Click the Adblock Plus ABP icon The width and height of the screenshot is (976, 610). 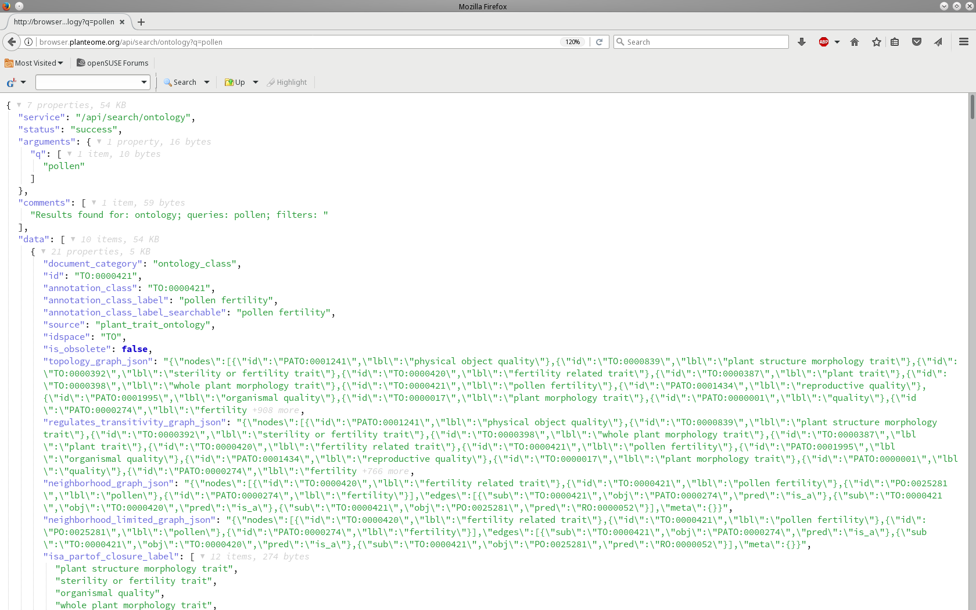tap(823, 42)
